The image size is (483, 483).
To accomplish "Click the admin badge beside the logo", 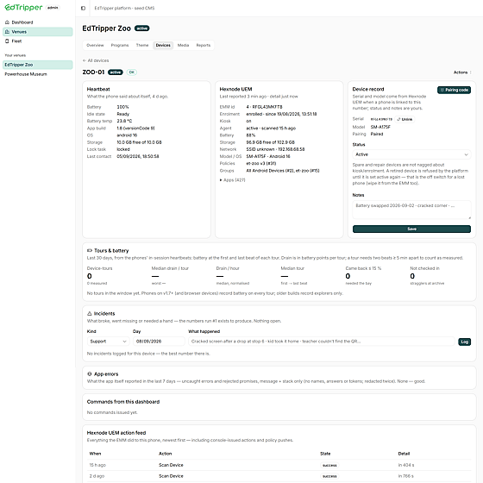I will click(53, 8).
